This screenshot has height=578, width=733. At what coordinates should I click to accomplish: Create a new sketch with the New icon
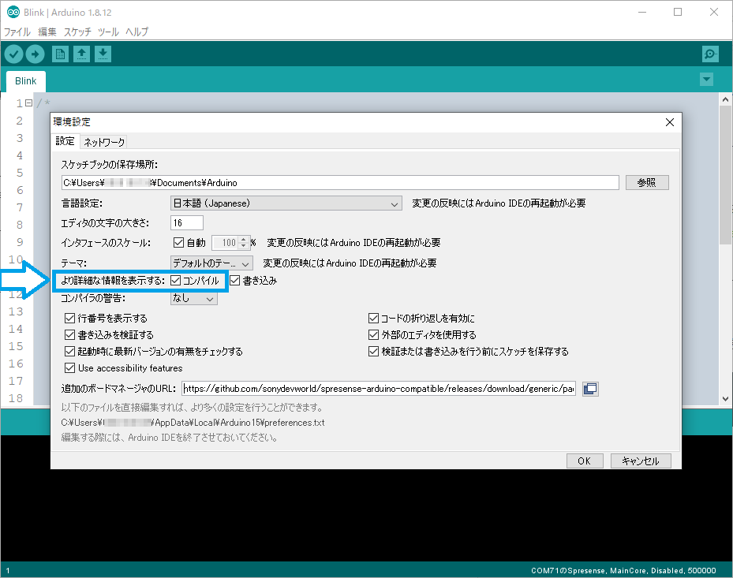(x=60, y=54)
